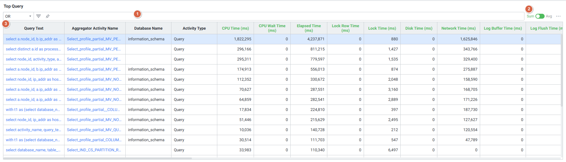Open the Select_IND_CS_PARTITION_R... aggregator link

[x=94, y=150]
